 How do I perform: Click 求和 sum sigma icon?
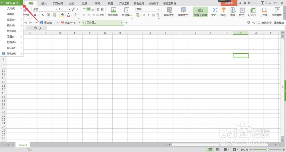pos(215,12)
